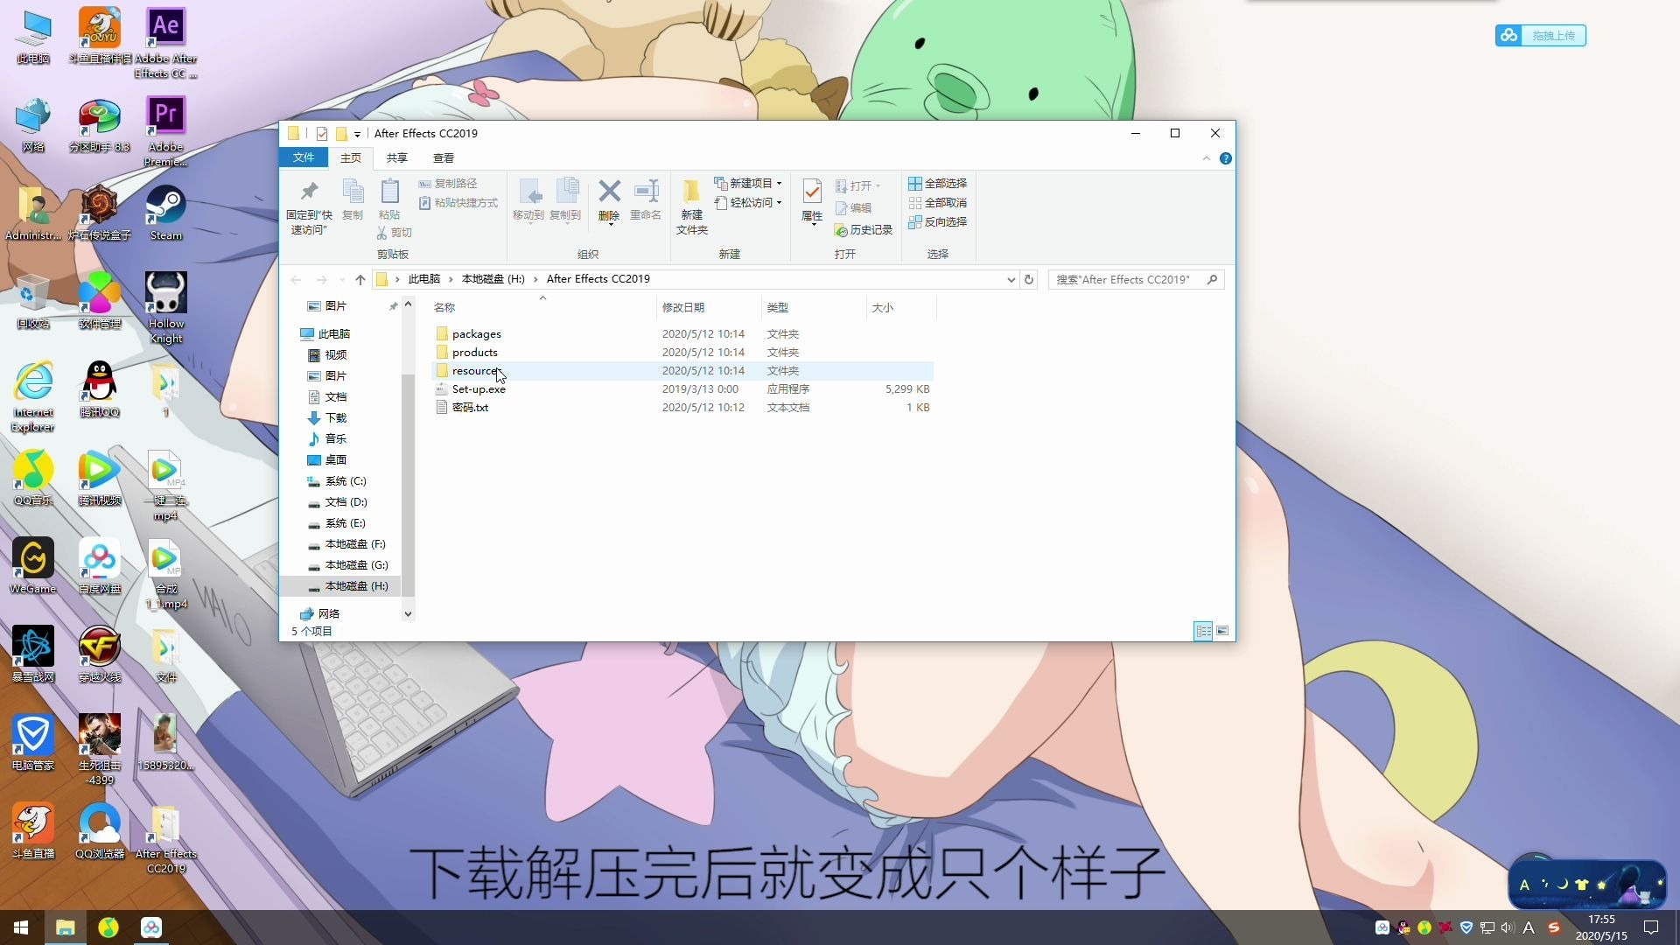Click File Explorer taskbar icon

coord(66,927)
